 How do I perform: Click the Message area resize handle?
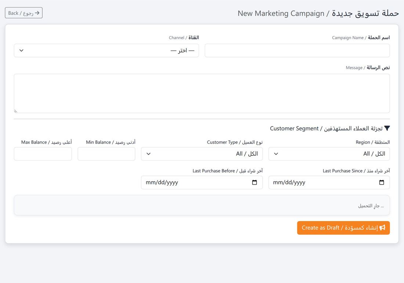pyautogui.click(x=16, y=111)
